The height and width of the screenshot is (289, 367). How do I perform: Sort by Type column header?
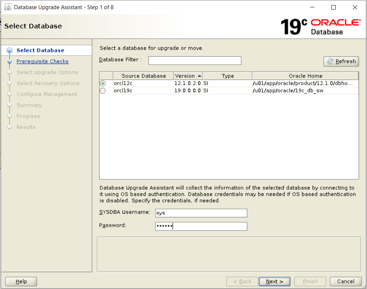tap(228, 76)
